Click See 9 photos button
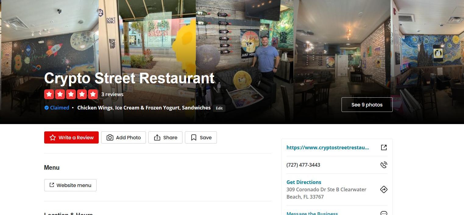The width and height of the screenshot is (464, 215). (367, 105)
